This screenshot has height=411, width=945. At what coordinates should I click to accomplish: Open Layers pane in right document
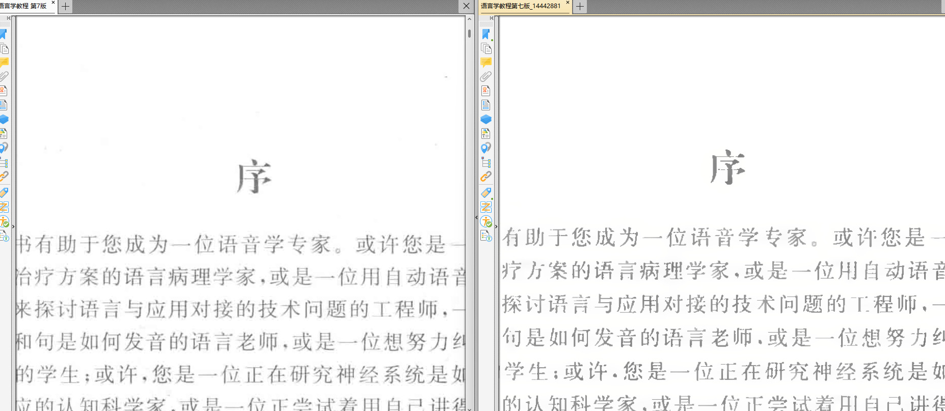point(486,119)
